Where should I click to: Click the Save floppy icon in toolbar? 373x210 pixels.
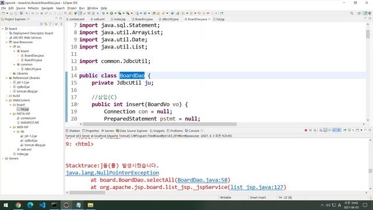[x=12, y=13]
